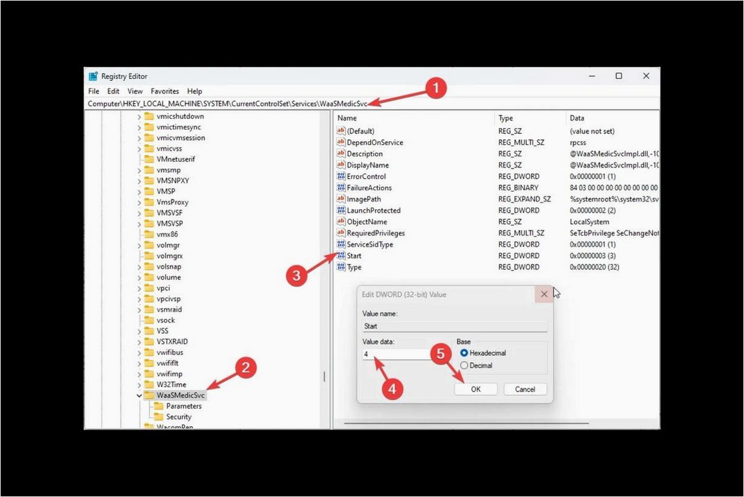Open the Favorites menu
This screenshot has height=497, width=744.
(x=165, y=91)
